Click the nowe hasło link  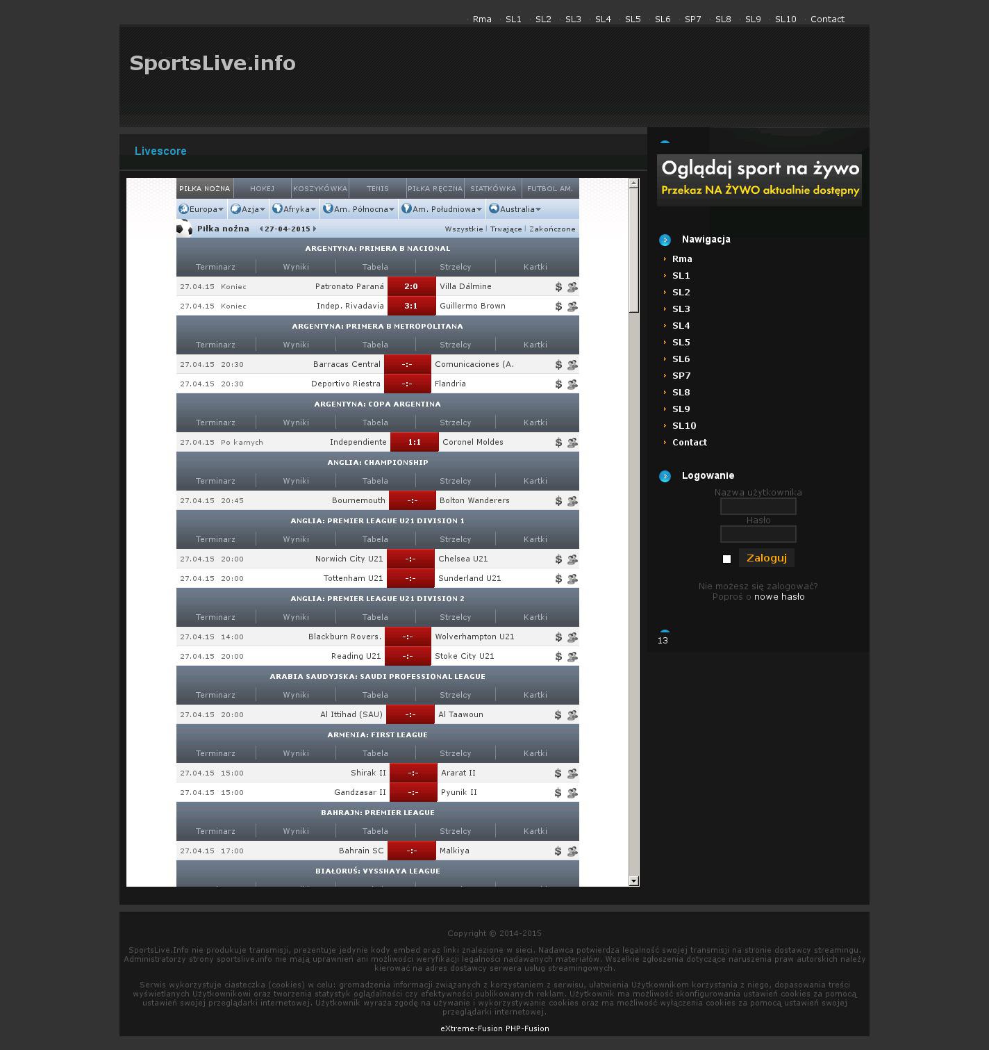[779, 597]
